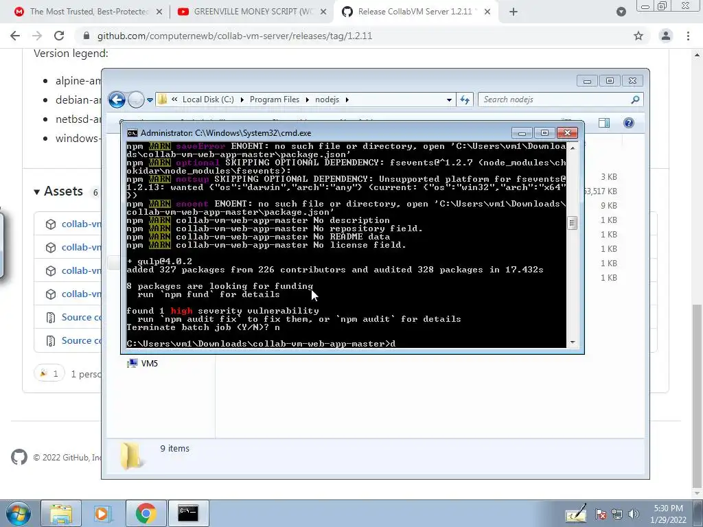Image resolution: width=703 pixels, height=527 pixels.
Task: Close the Release CollabVM Server tab
Action: (x=487, y=12)
